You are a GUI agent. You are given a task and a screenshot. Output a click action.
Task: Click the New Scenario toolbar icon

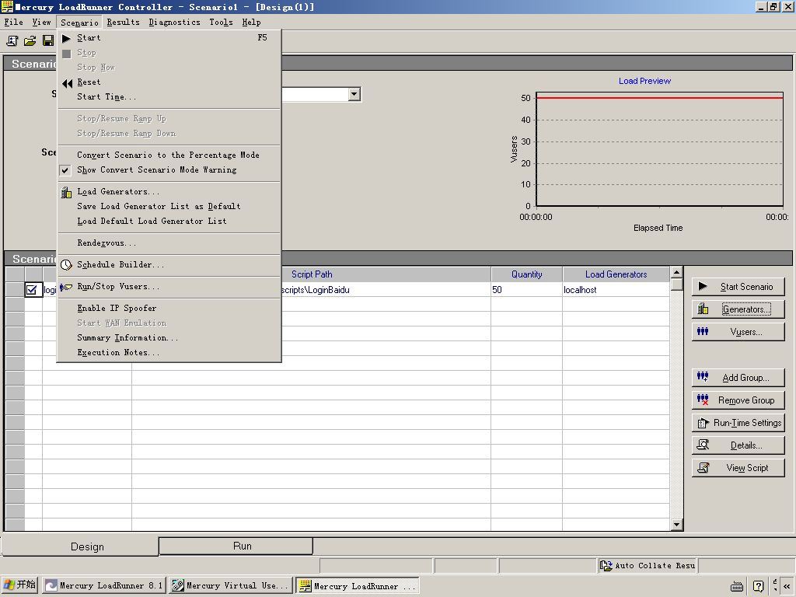point(12,40)
